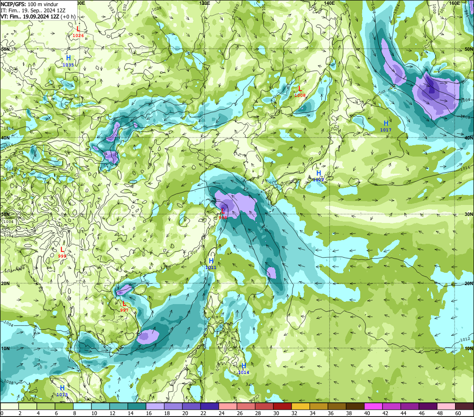Select the 'VT: Fim.. 19.09.2024 12Z (+0 h)' line

coord(38,17)
